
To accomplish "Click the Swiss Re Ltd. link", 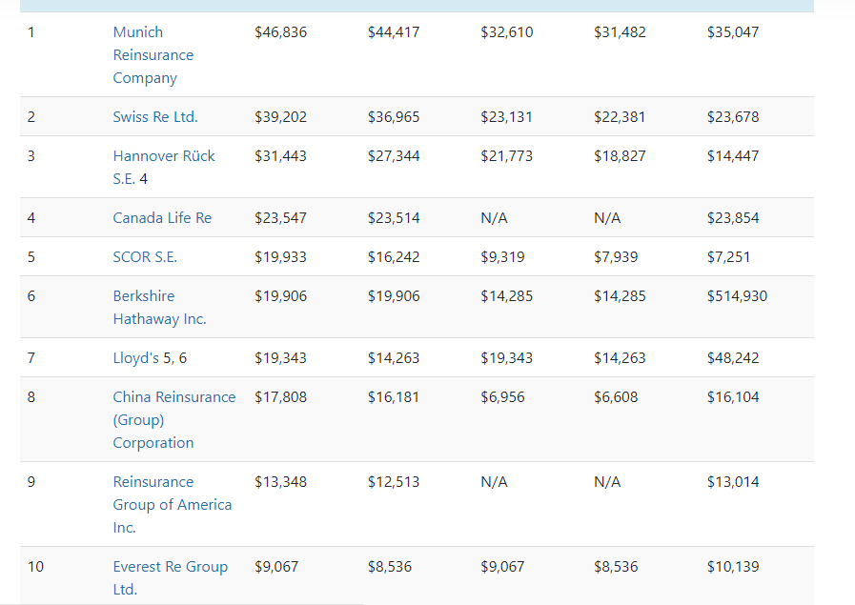I will pyautogui.click(x=155, y=117).
